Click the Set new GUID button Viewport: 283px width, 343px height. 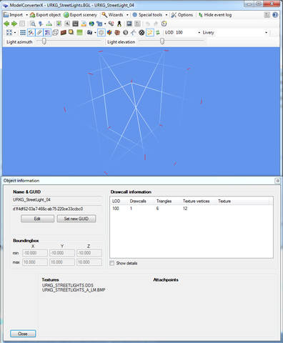tap(76, 219)
